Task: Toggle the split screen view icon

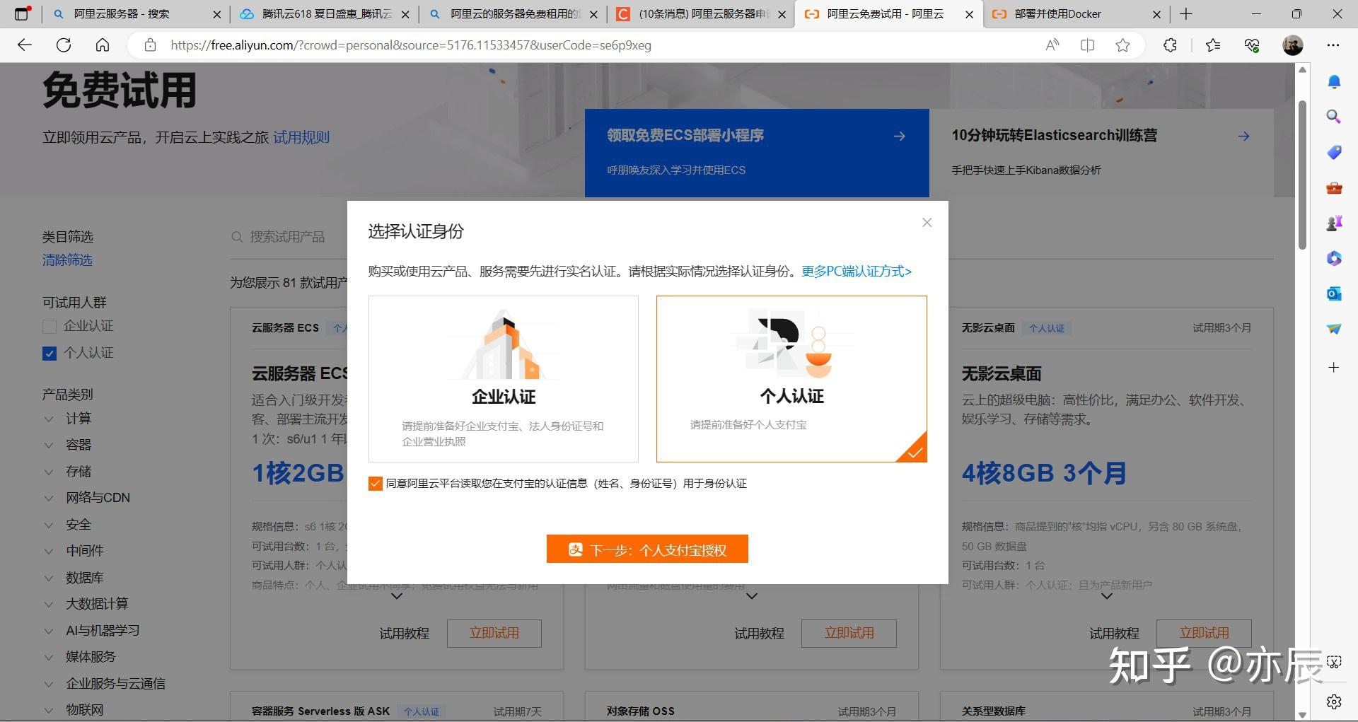Action: click(x=1088, y=45)
